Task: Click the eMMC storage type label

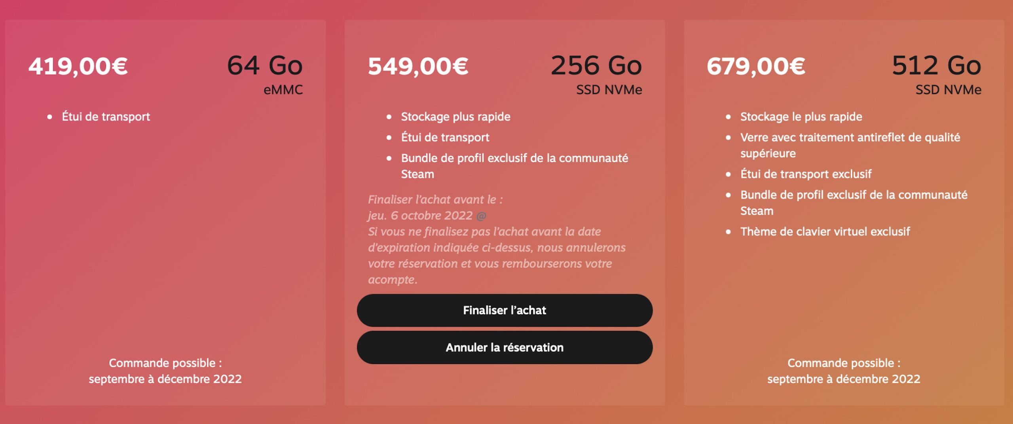Action: [283, 90]
